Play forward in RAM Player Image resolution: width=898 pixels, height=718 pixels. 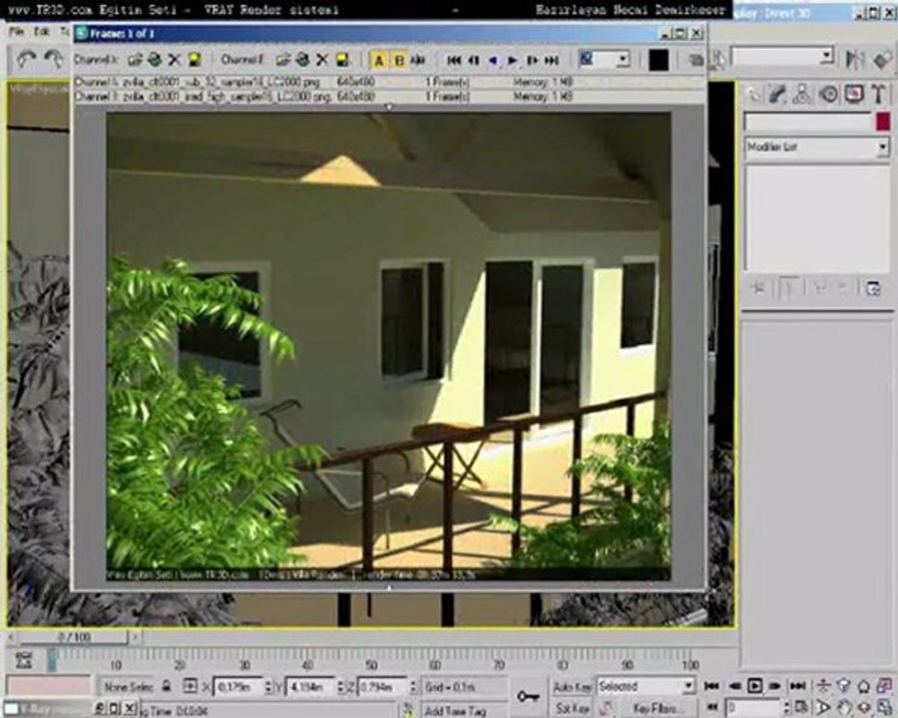pyautogui.click(x=513, y=60)
